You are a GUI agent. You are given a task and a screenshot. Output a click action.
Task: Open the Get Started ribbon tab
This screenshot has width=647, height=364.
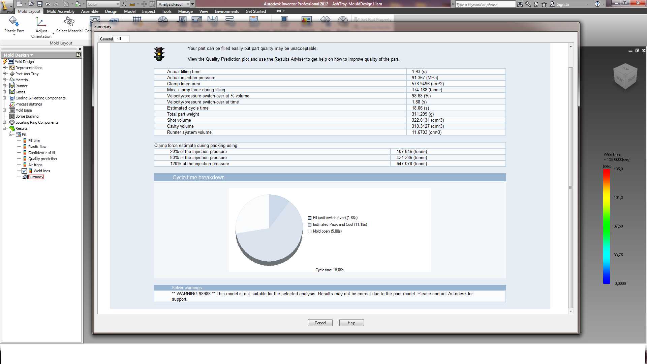[x=256, y=11]
